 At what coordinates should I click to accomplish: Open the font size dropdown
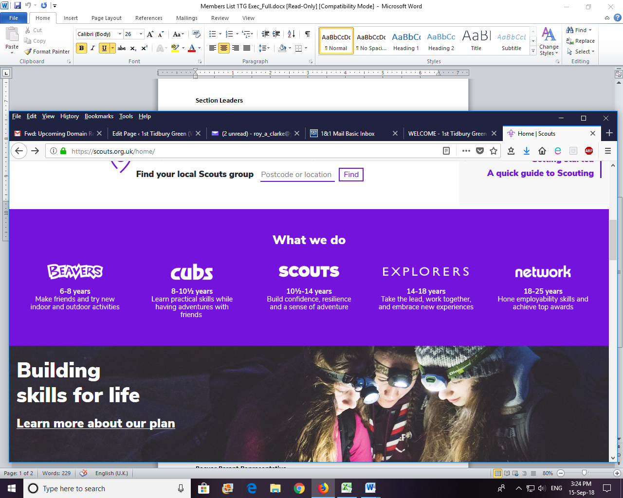[x=141, y=34]
